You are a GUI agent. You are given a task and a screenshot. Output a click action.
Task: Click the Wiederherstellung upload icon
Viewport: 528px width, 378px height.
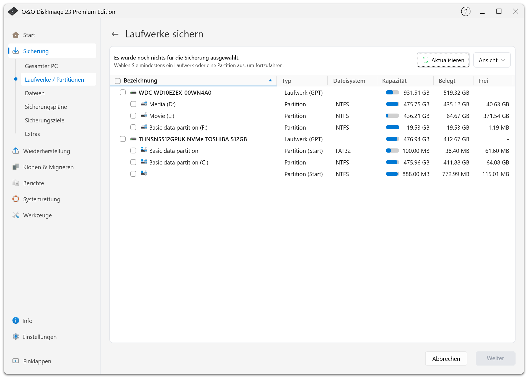16,151
